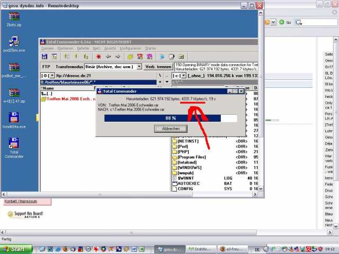Click browser page scrollbar down arrow
339x254 pixels.
pyautogui.click(x=335, y=226)
